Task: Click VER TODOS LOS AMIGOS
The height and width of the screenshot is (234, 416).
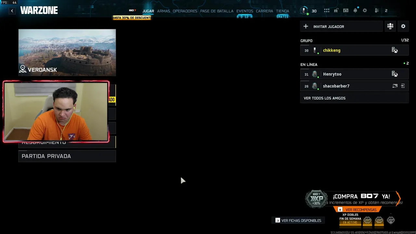Action: 355,98
